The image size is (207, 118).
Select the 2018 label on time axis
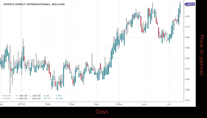click(x=21, y=104)
